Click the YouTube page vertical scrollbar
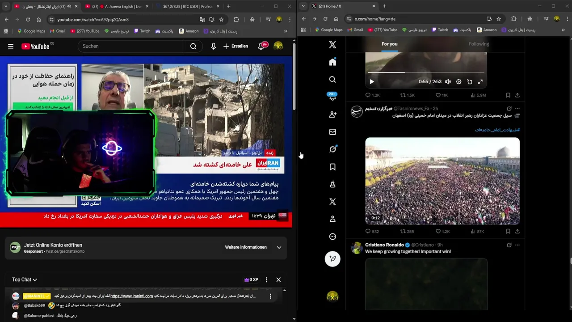This screenshot has width=572, height=322. 294,76
